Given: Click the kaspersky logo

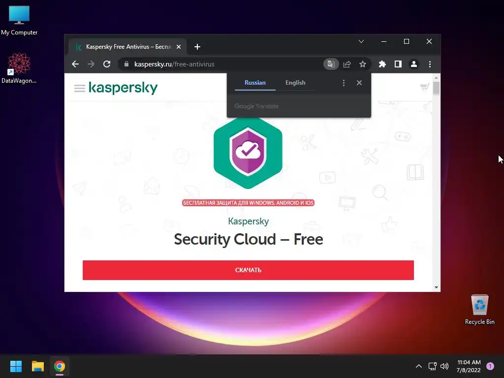Looking at the screenshot, I should tap(123, 88).
